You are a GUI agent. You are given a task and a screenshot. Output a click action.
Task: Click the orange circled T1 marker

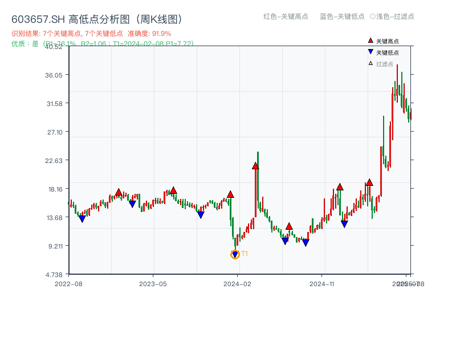pyautogui.click(x=235, y=254)
